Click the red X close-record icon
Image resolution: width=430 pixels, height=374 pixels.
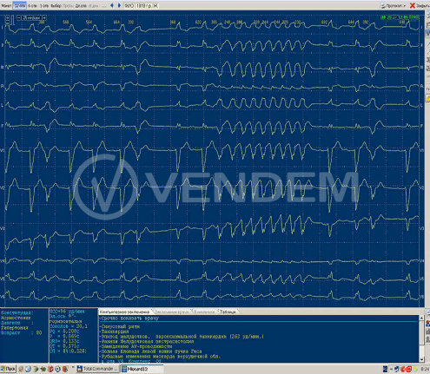(x=413, y=5)
